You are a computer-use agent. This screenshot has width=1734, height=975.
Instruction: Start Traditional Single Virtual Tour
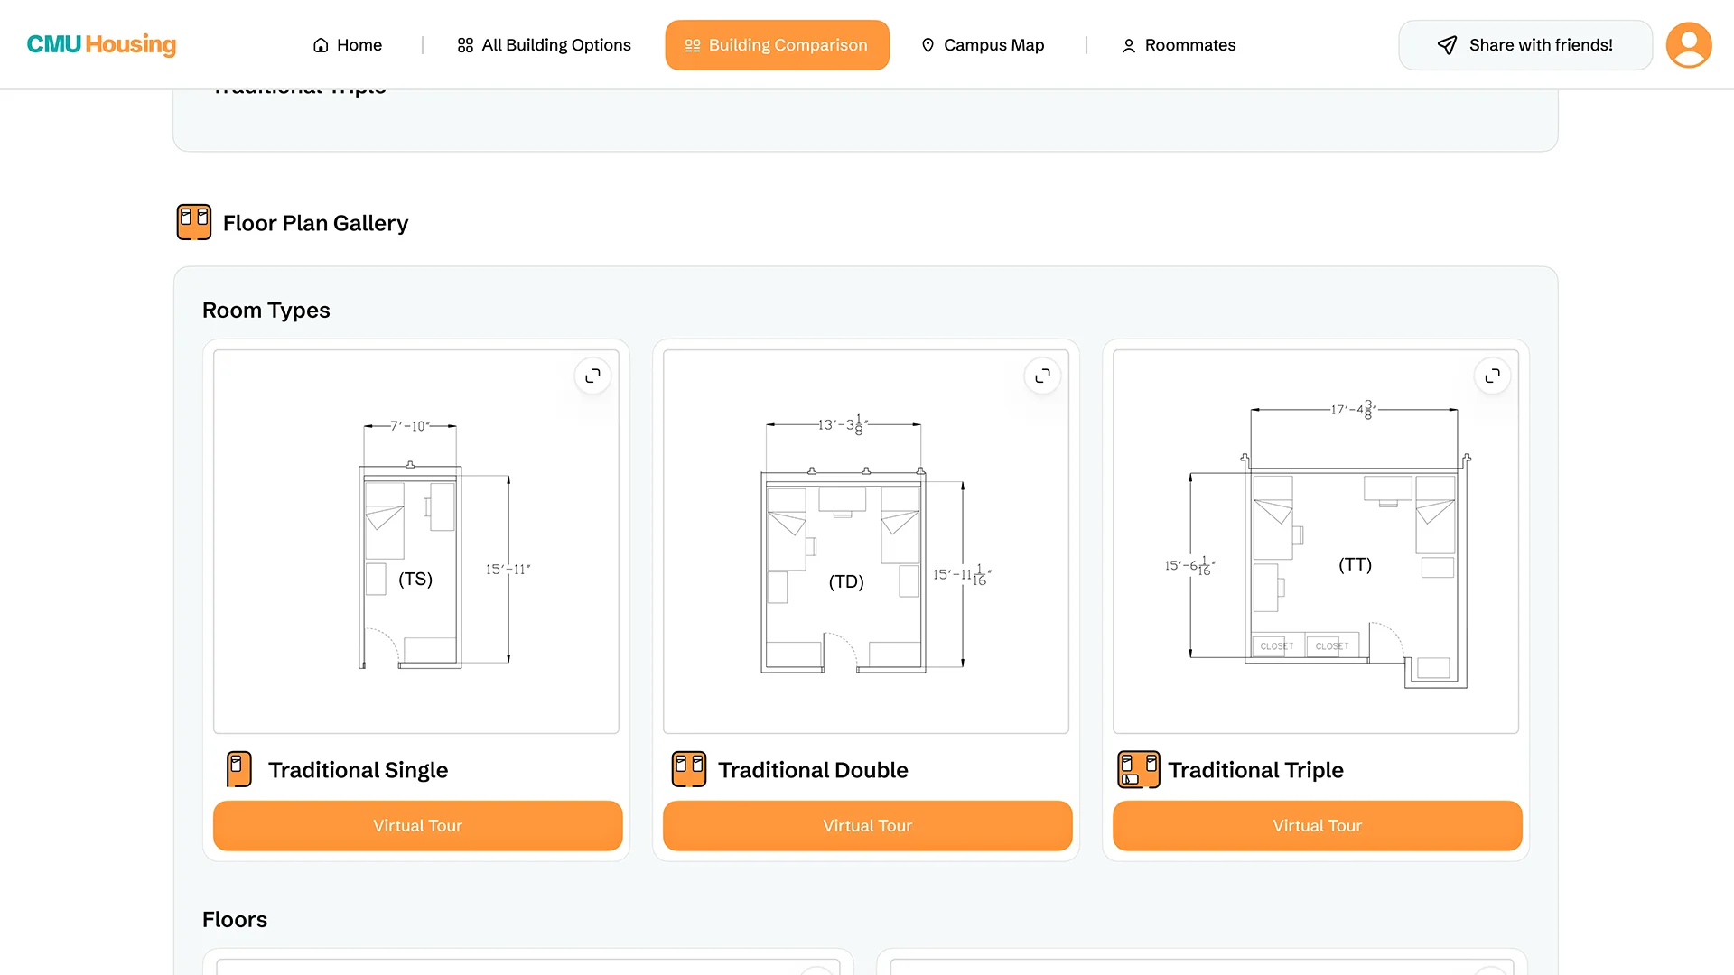pos(417,825)
